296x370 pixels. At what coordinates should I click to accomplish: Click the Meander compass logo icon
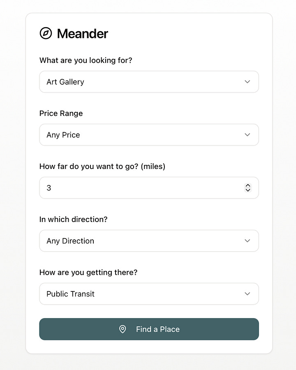pos(46,33)
